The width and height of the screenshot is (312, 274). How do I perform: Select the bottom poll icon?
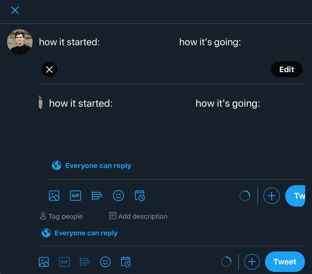click(x=84, y=262)
